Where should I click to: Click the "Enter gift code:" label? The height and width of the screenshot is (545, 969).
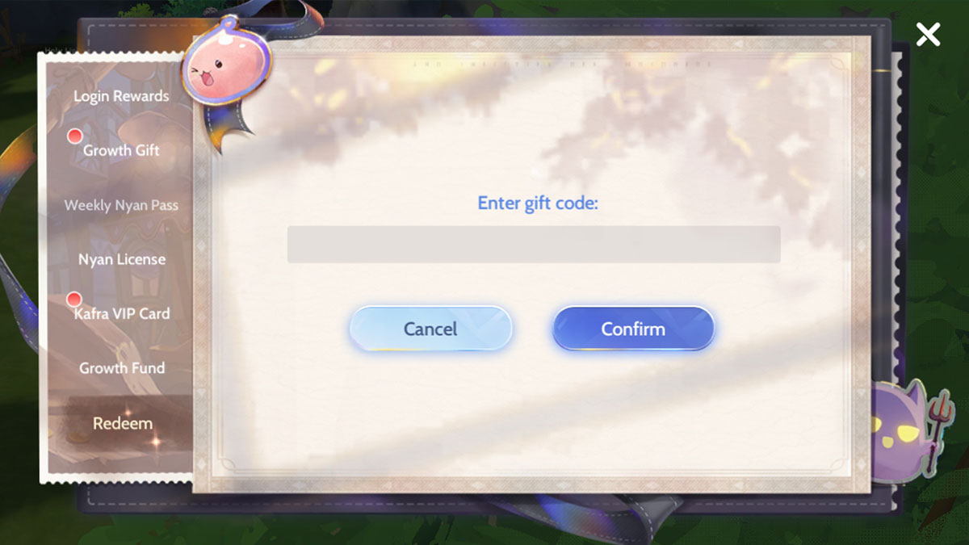point(538,203)
